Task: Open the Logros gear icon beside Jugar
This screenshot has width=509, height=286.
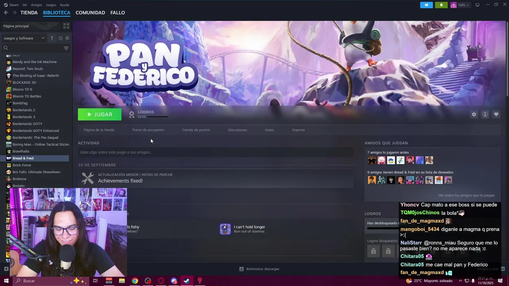Action: [132, 114]
